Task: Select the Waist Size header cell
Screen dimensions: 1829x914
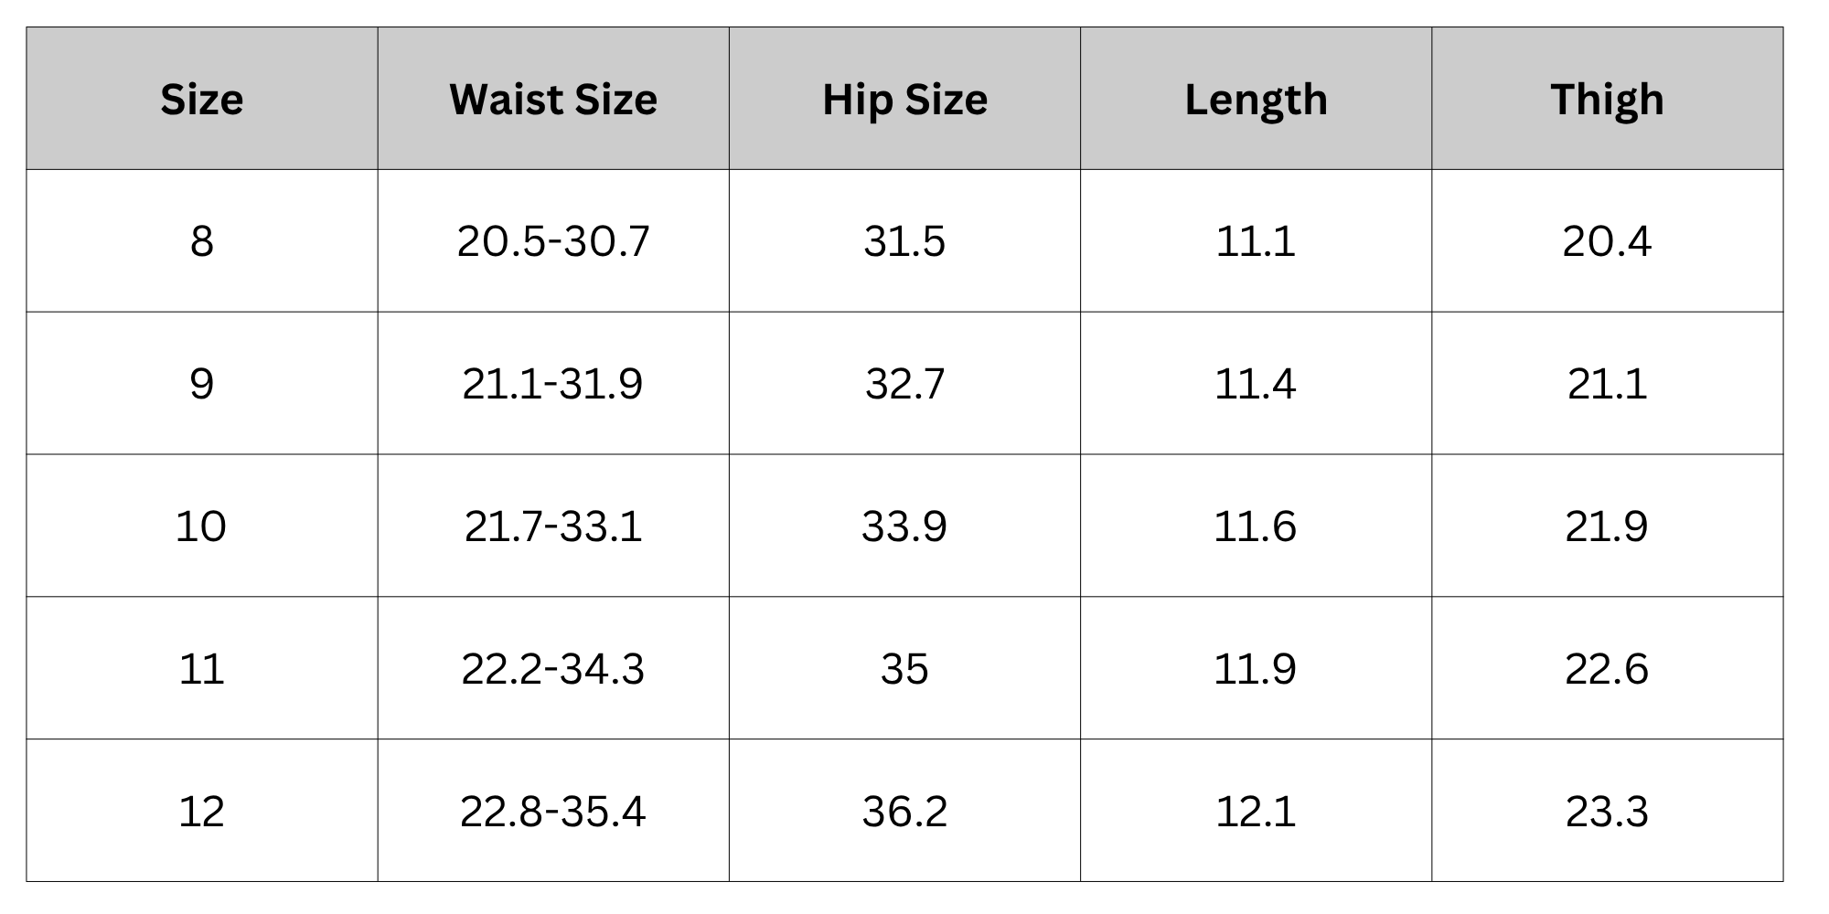Action: (x=553, y=99)
